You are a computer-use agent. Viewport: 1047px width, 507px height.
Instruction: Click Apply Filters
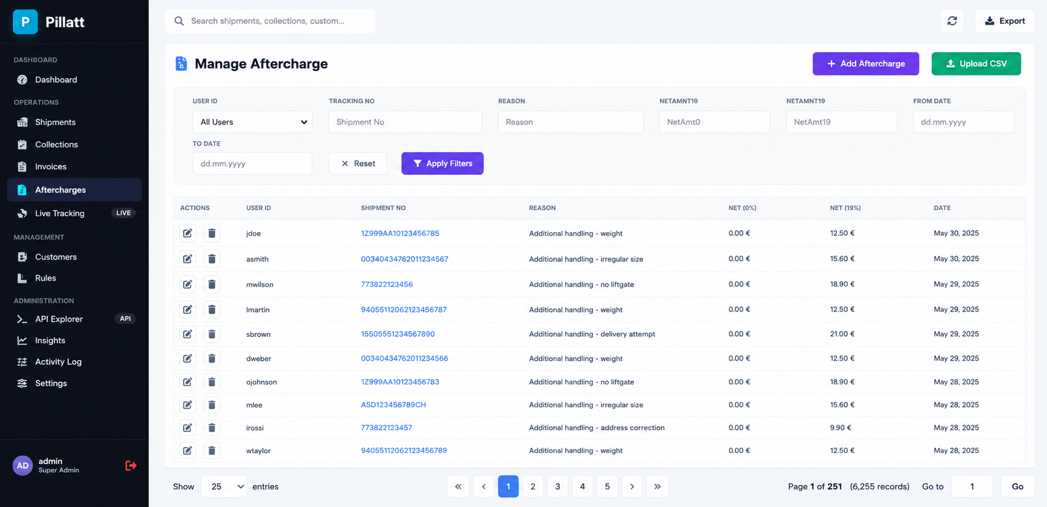point(442,163)
